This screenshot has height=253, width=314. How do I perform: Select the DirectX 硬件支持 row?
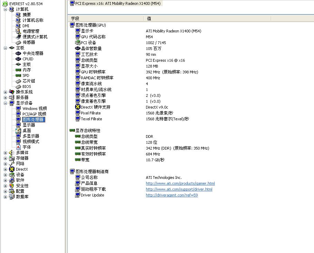[95, 107]
